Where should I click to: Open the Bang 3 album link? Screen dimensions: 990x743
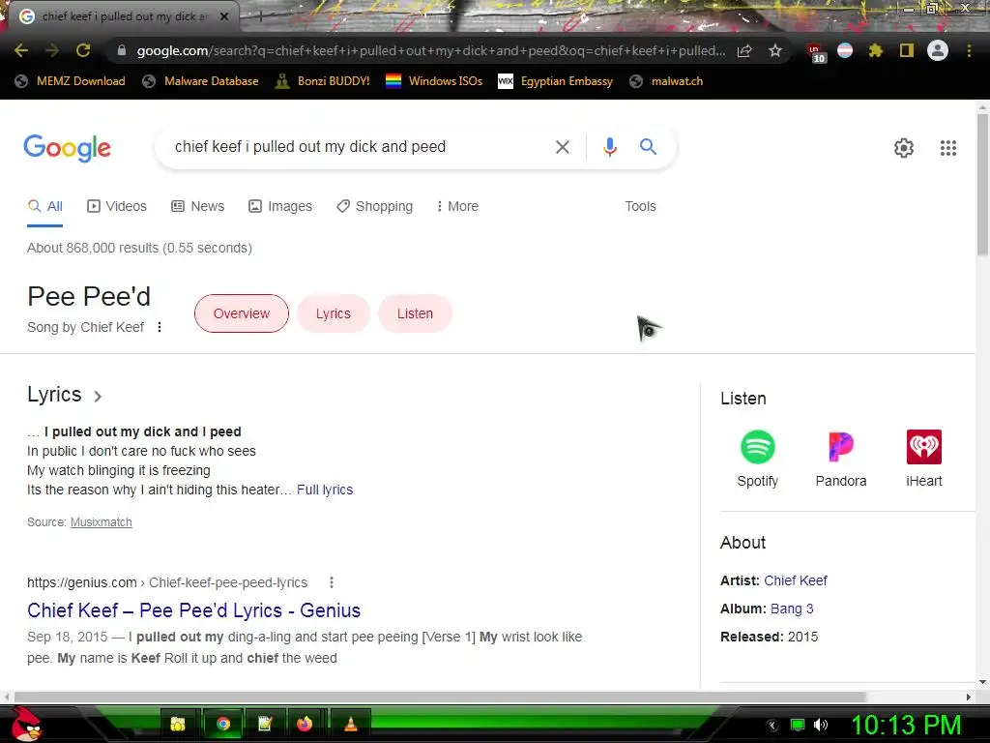coord(792,609)
